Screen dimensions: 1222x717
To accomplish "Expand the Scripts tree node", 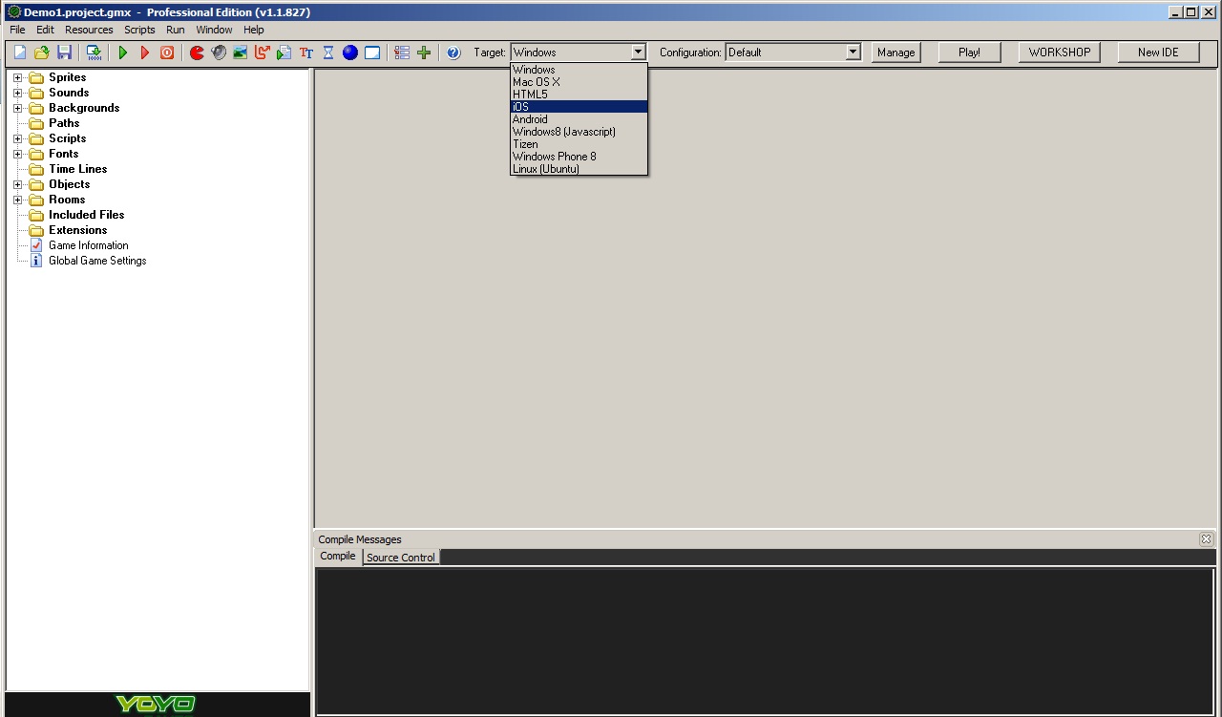I will click(17, 138).
